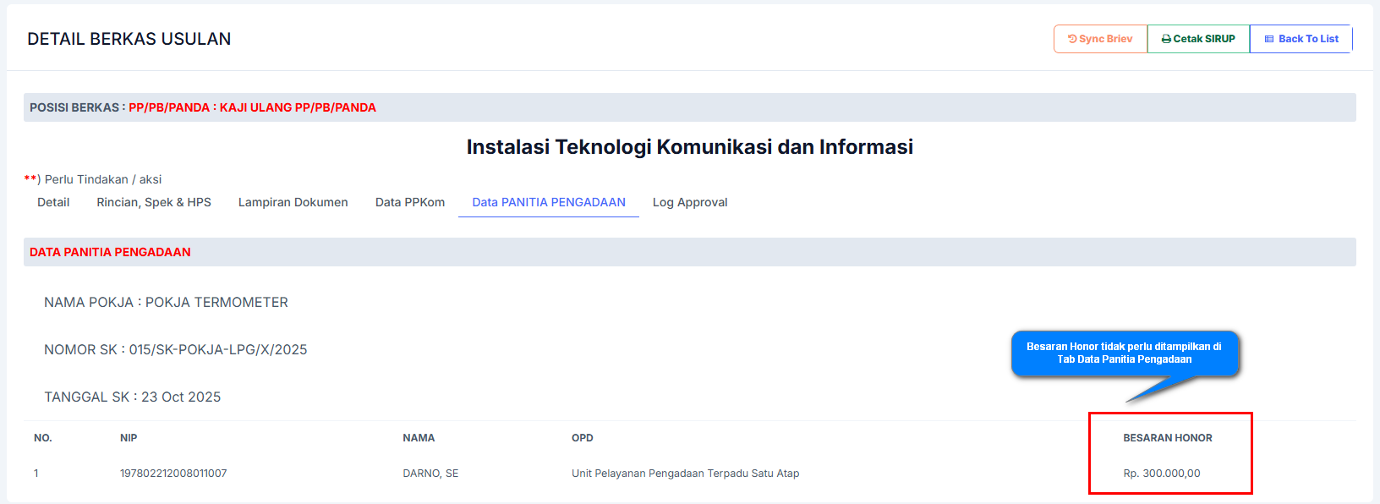Viewport: 1380px width, 504px height.
Task: Click the OPD column header
Action: coord(582,438)
